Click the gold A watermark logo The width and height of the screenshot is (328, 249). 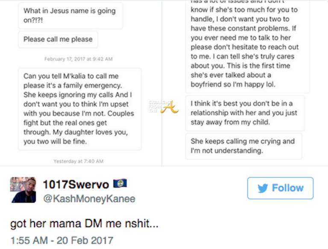tap(169, 107)
